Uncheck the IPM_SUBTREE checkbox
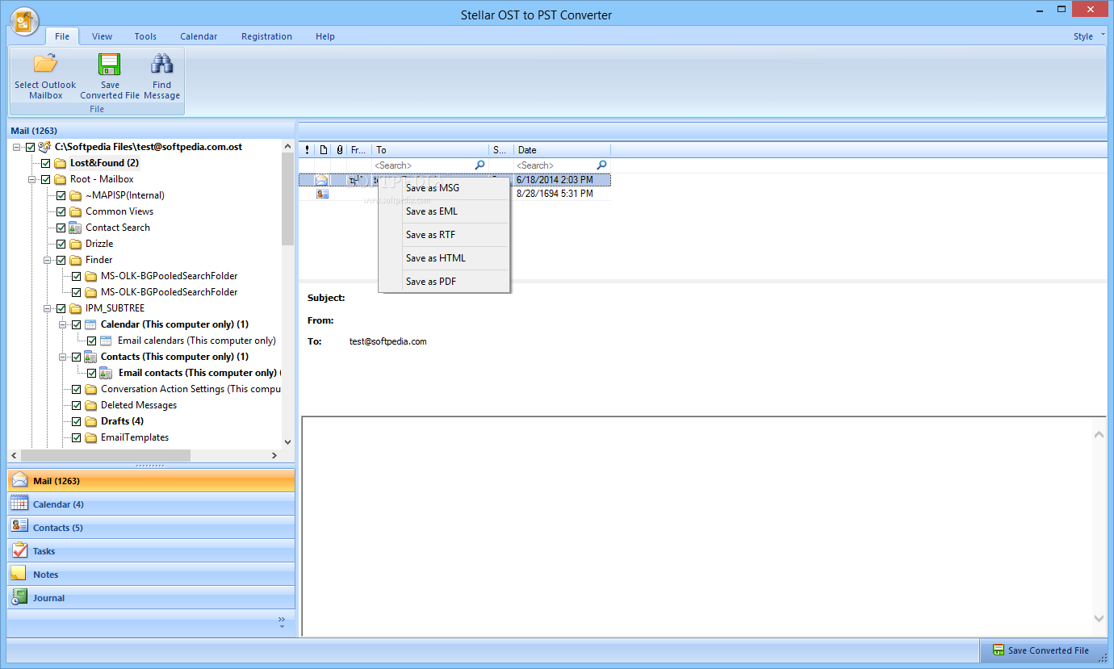The width and height of the screenshot is (1114, 669). coord(61,308)
